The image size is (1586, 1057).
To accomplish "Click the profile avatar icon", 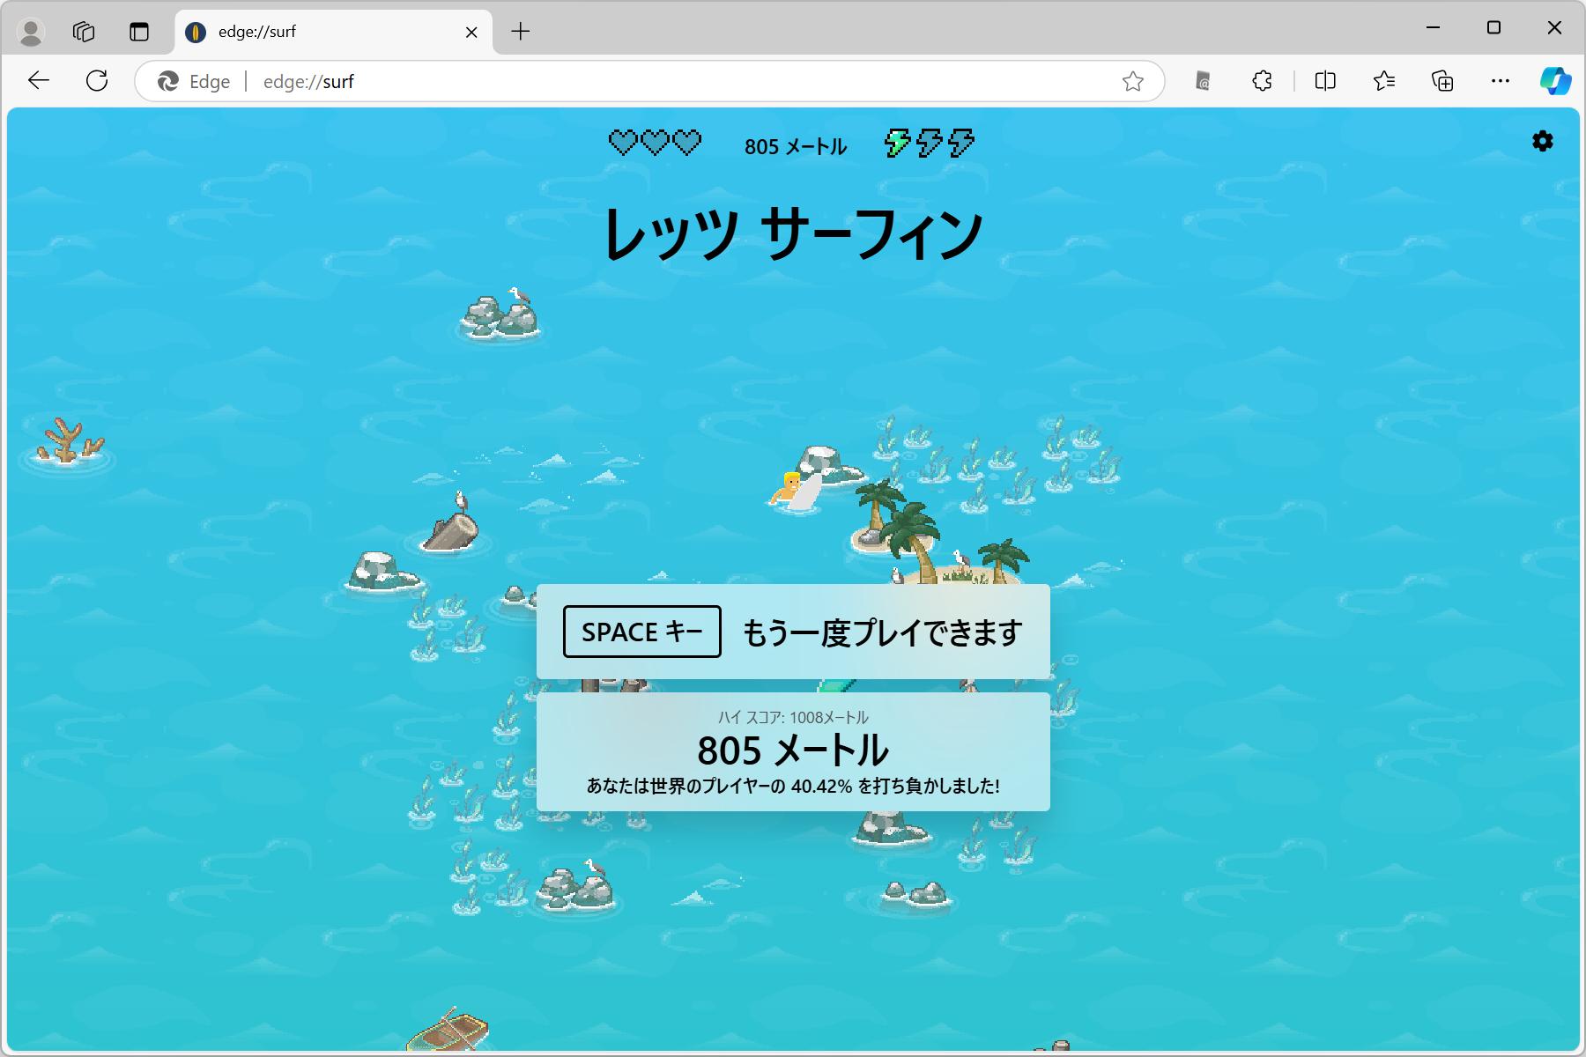I will 31,32.
